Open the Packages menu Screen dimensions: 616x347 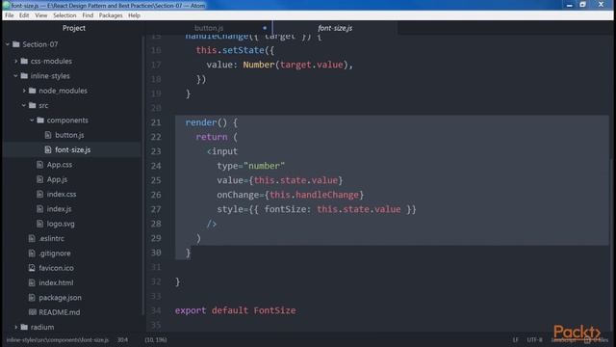pyautogui.click(x=111, y=15)
